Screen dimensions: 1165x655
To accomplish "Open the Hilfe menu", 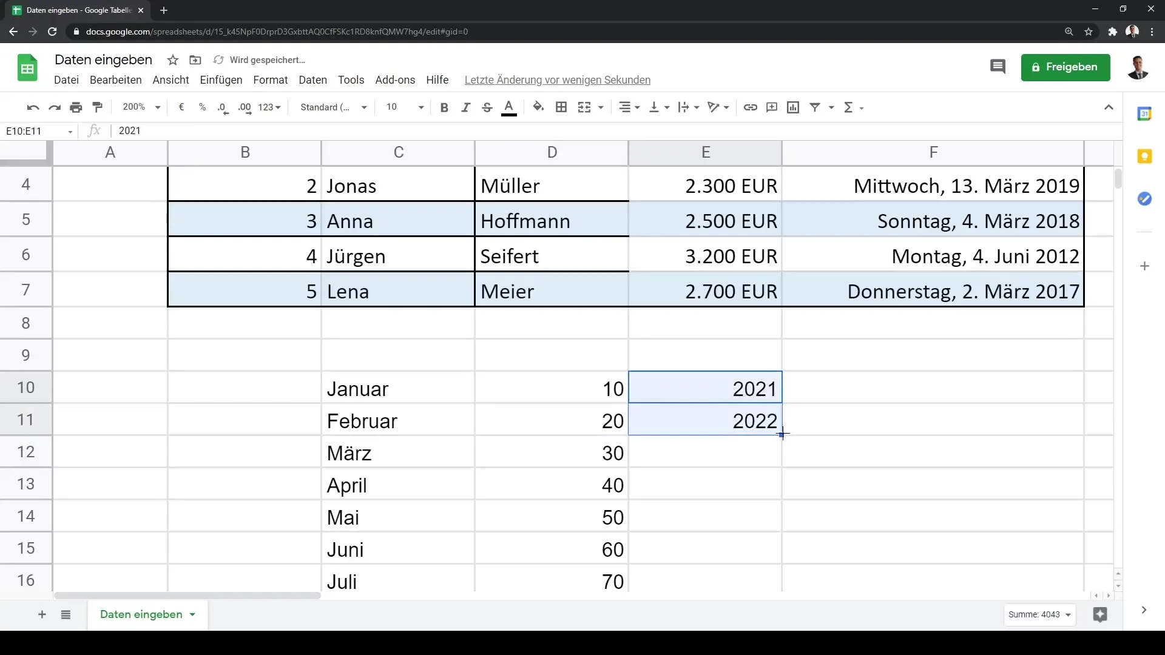I will (437, 80).
